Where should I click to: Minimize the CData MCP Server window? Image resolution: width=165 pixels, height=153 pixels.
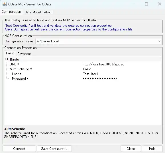pos(134,4)
